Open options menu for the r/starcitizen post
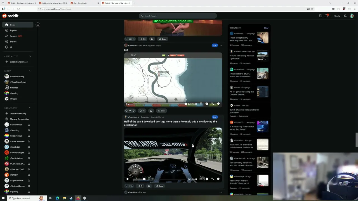The image size is (358, 201). 221,192
